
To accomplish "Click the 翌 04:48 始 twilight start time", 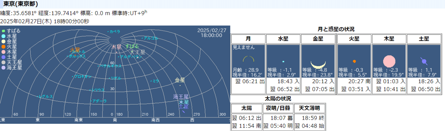I will [309, 126].
